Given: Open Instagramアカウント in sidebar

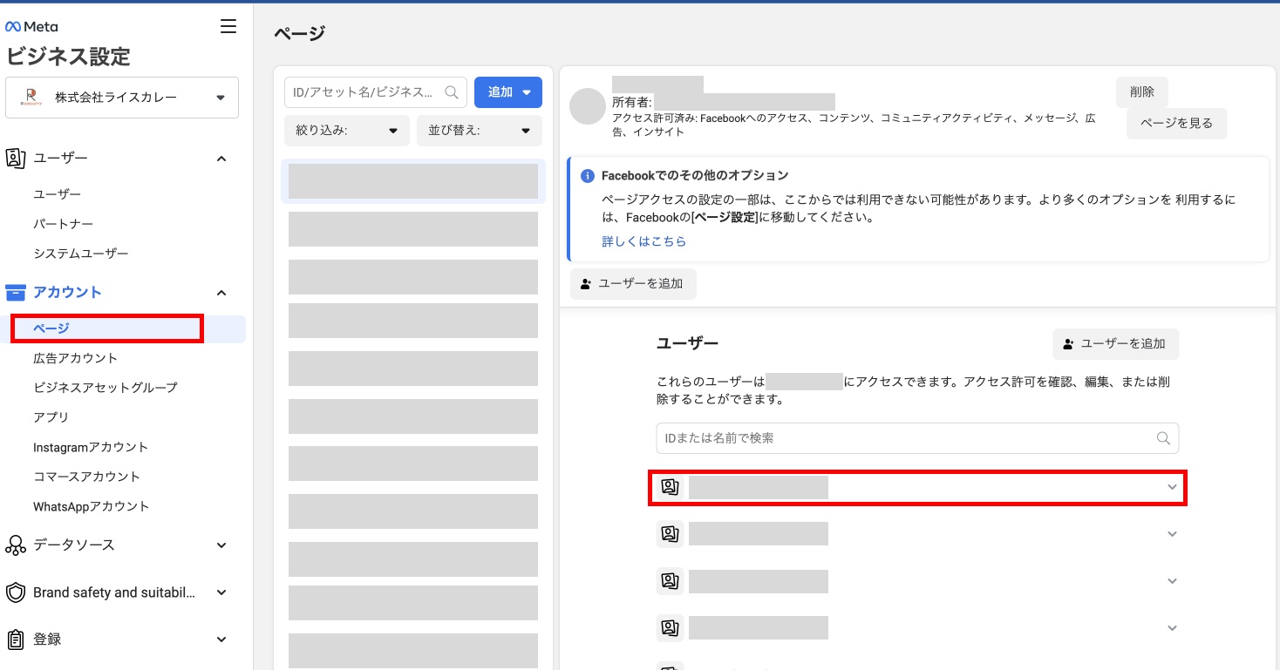Looking at the screenshot, I should click(91, 447).
